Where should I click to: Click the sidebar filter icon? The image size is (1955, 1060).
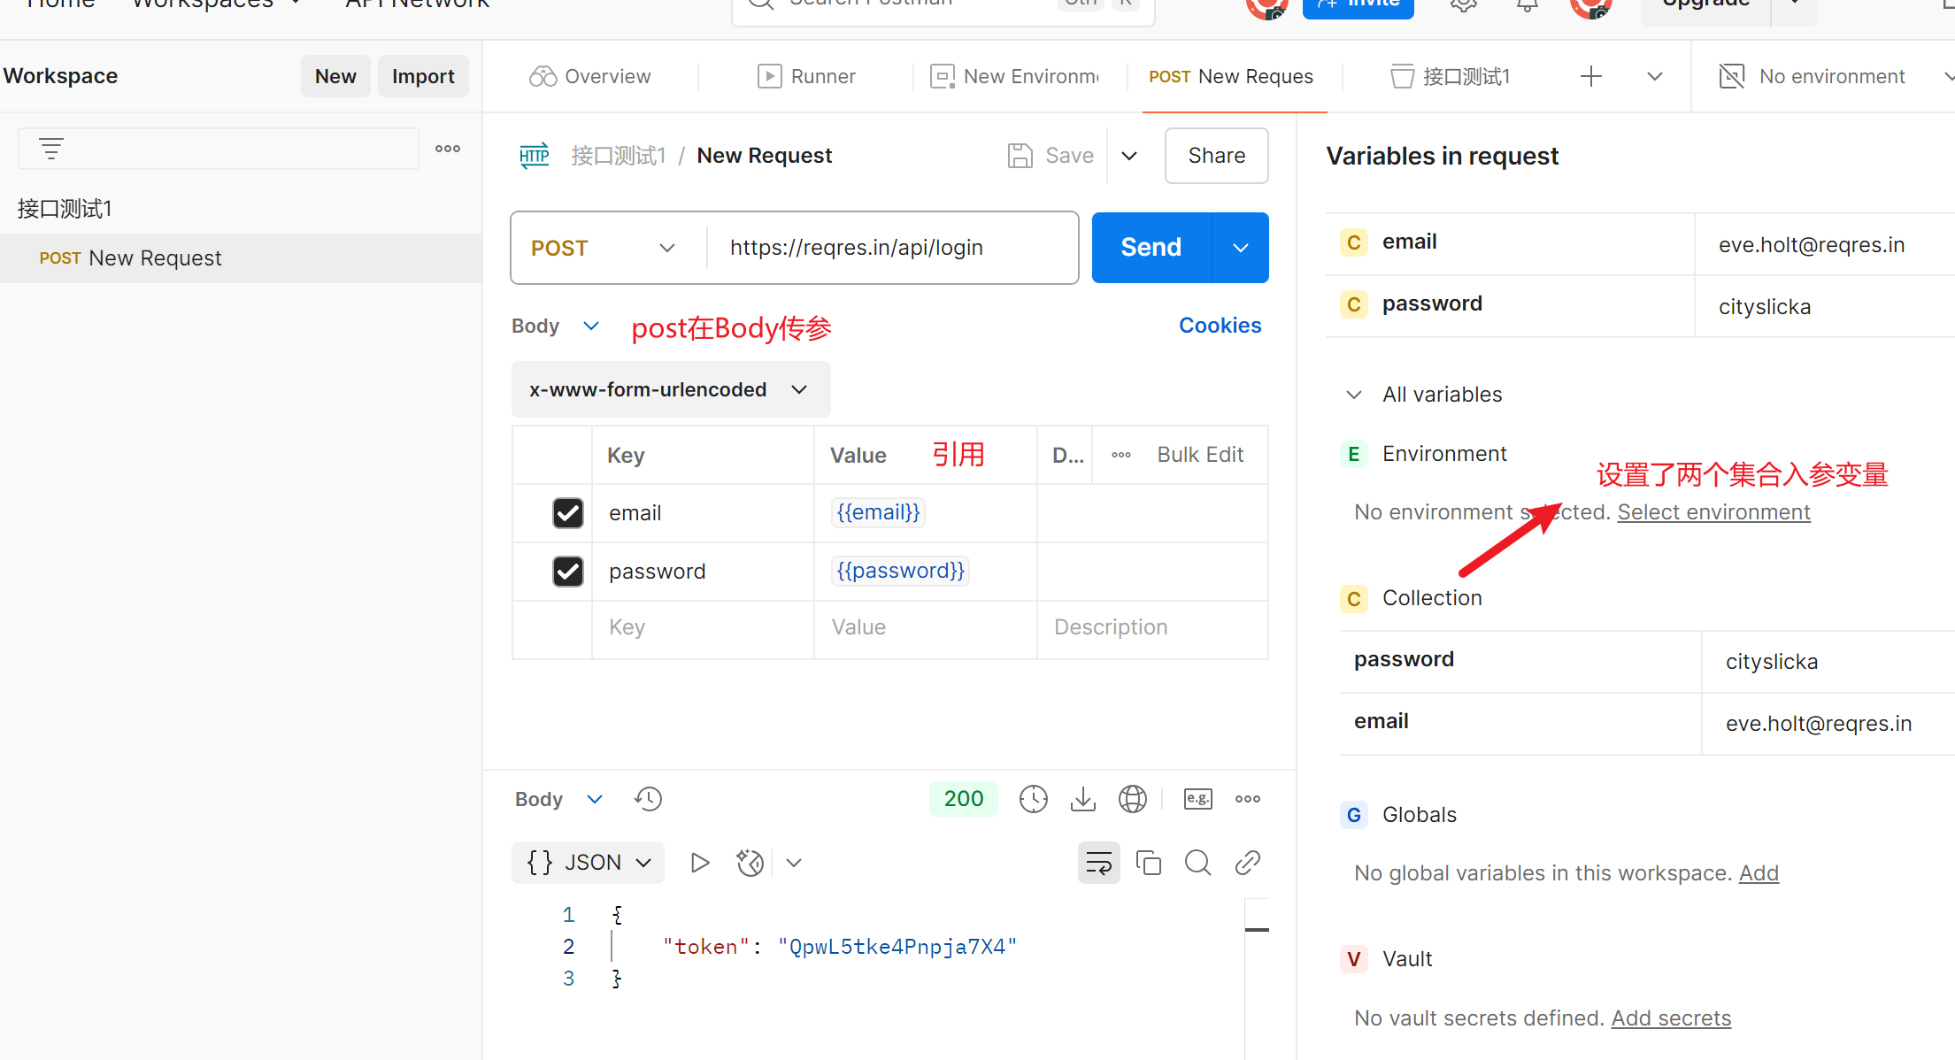coord(51,149)
